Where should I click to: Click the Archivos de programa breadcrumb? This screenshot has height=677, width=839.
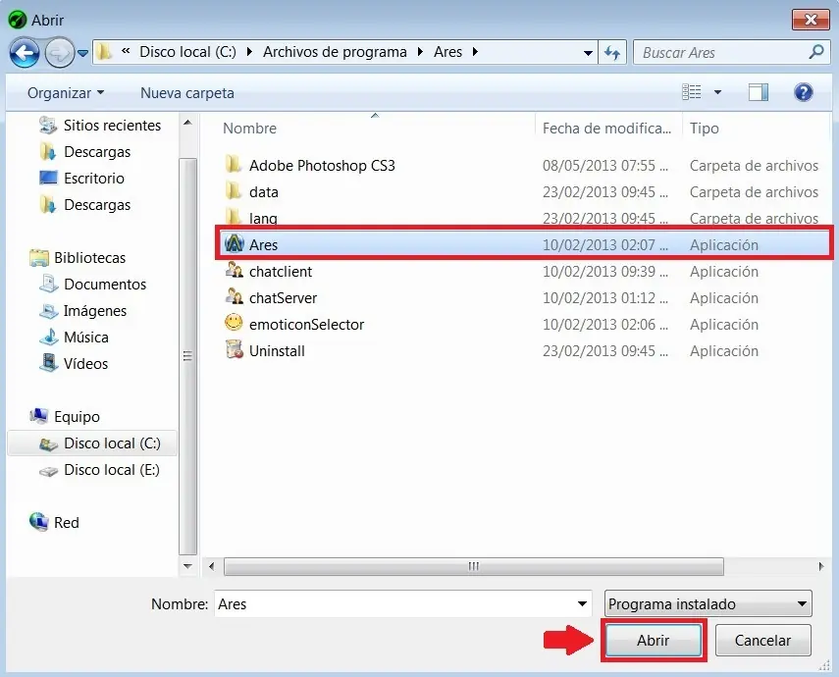point(335,52)
